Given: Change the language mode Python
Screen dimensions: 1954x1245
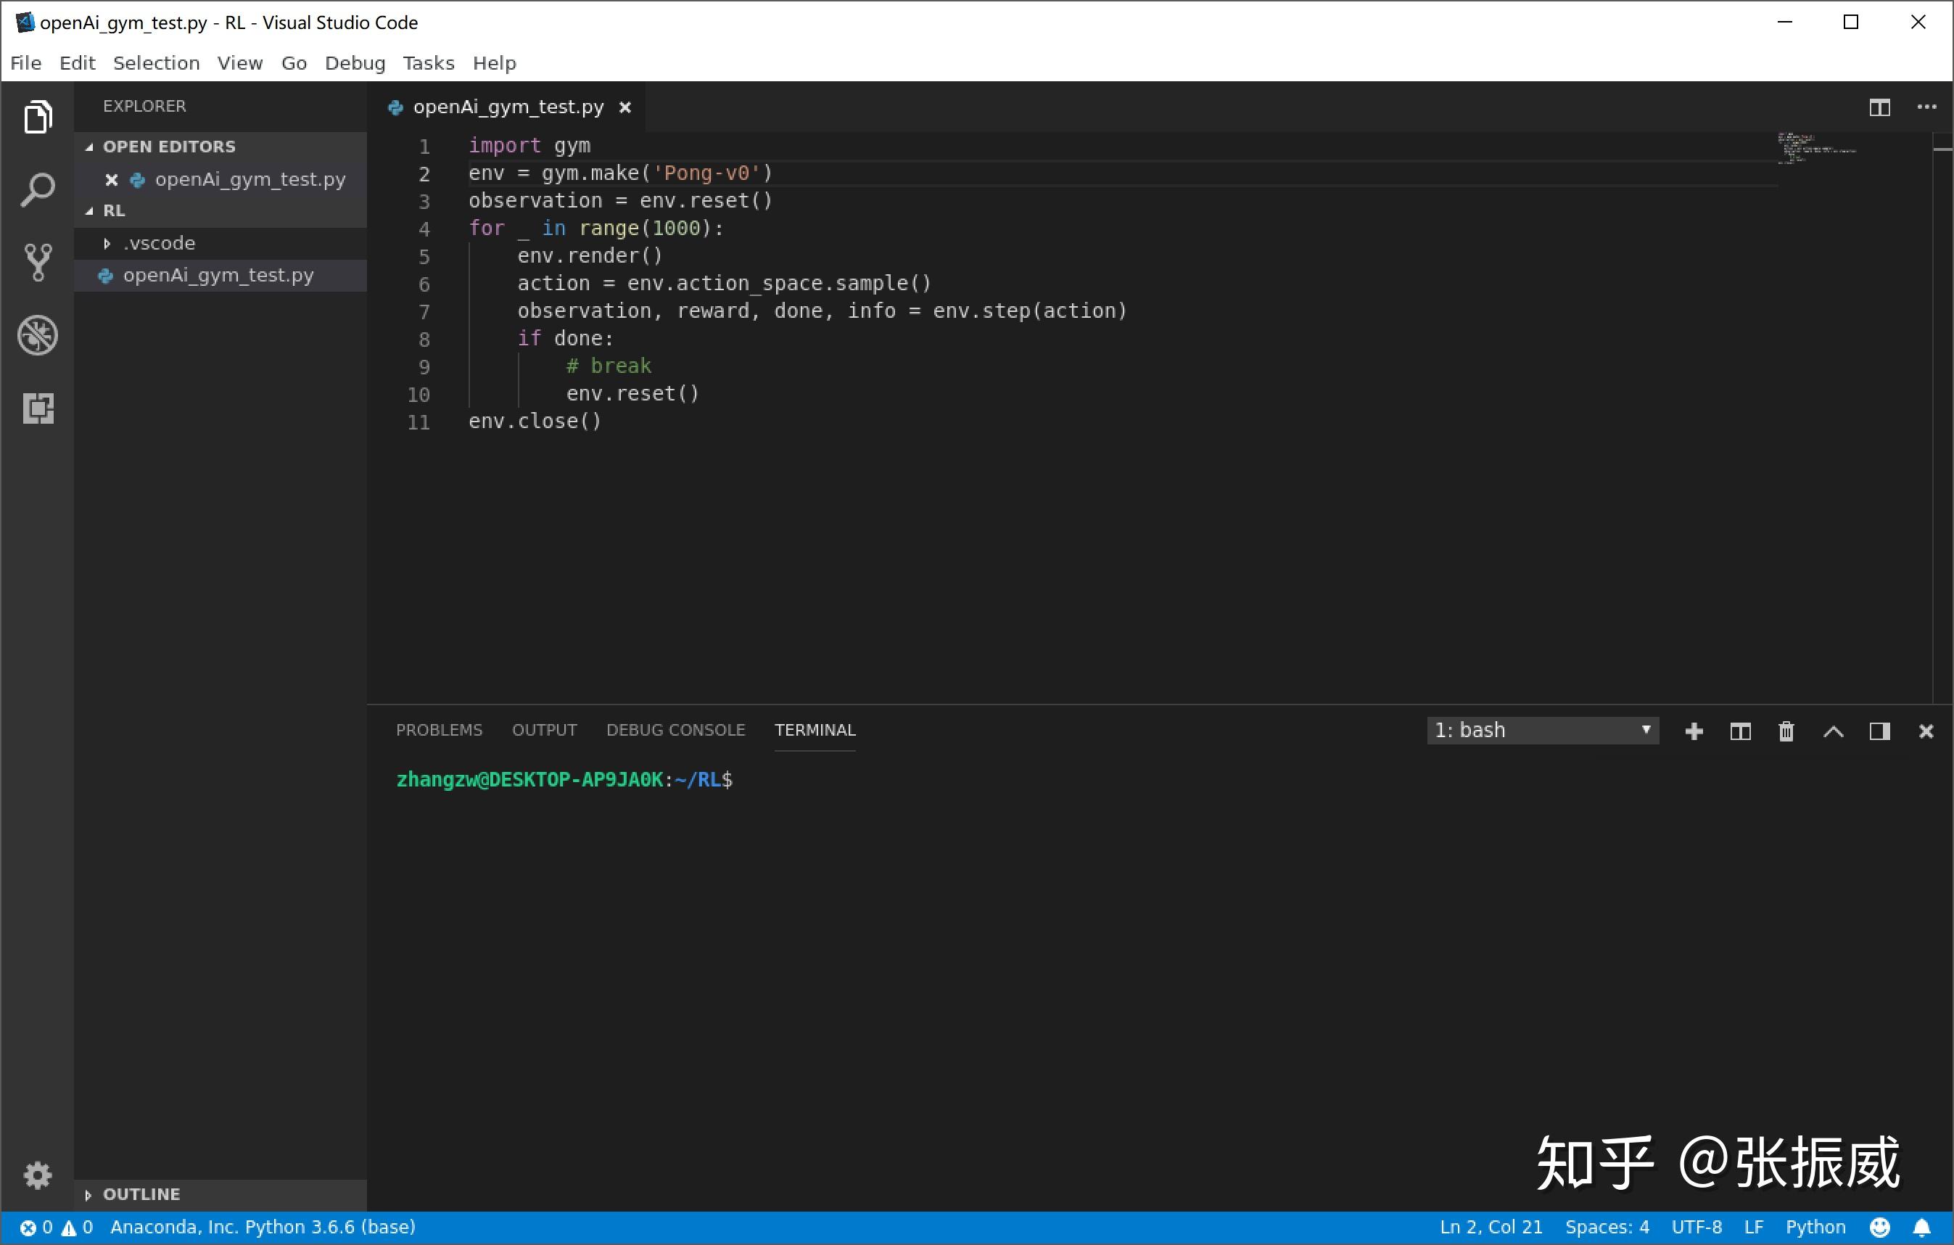Looking at the screenshot, I should click(x=1815, y=1227).
